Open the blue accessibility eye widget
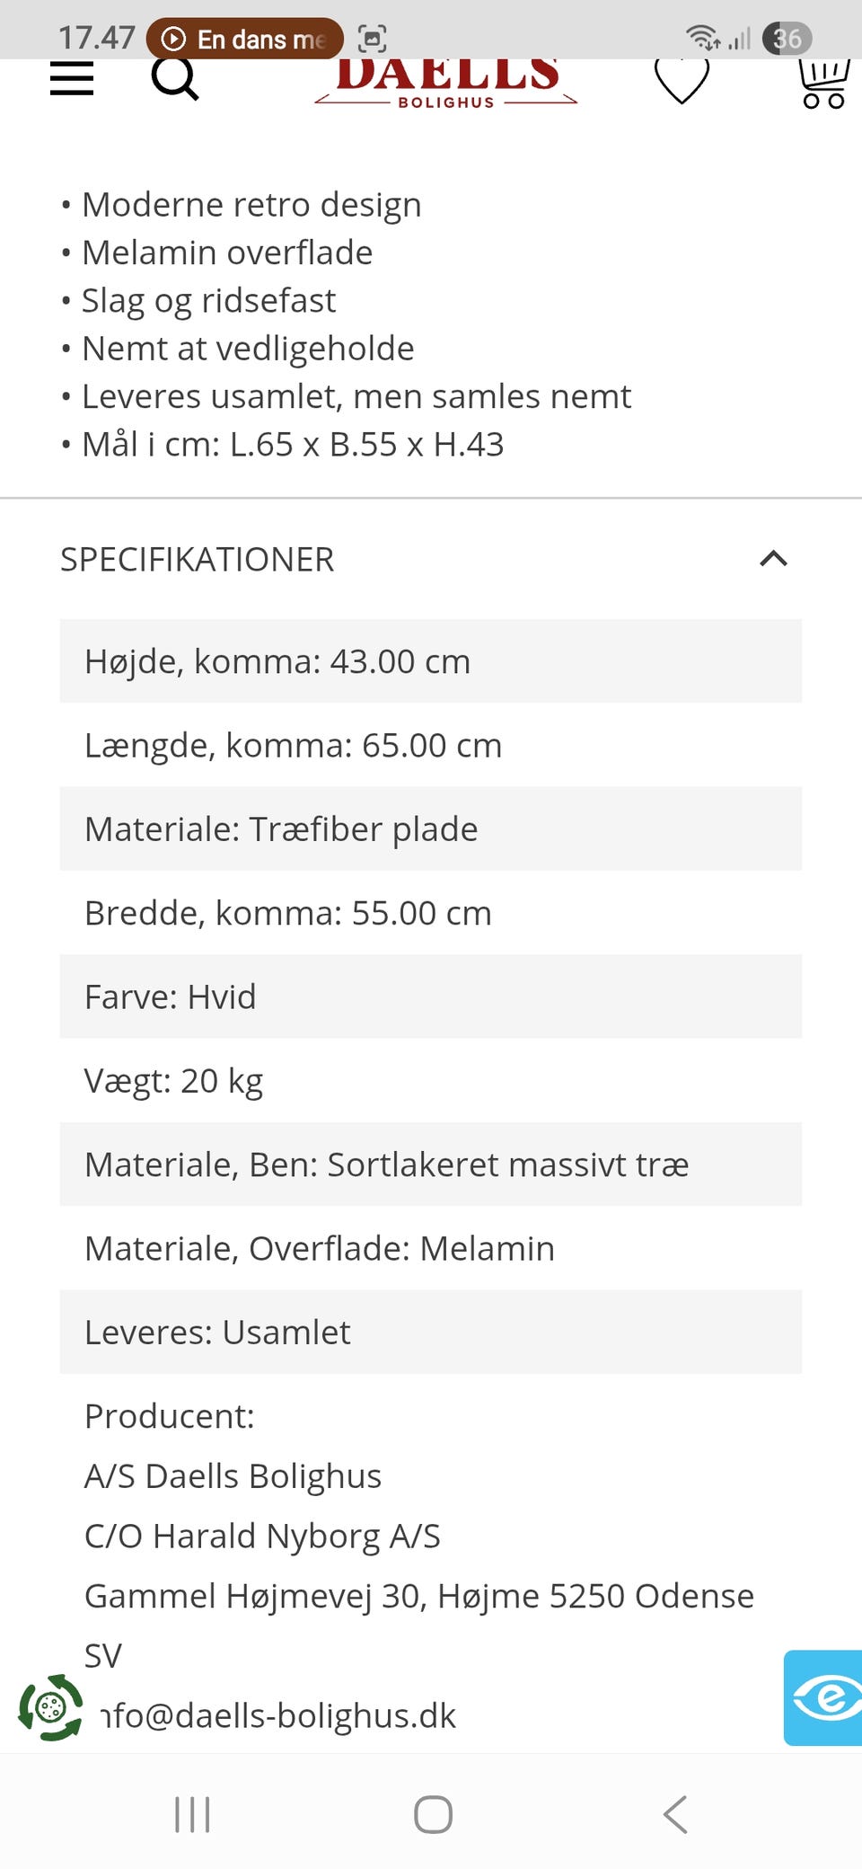This screenshot has width=862, height=1869. (824, 1697)
